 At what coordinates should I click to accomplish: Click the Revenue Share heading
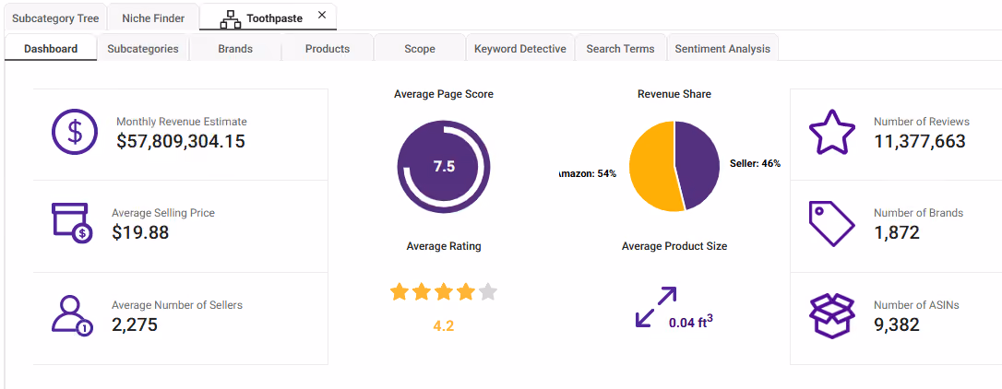[x=674, y=94]
